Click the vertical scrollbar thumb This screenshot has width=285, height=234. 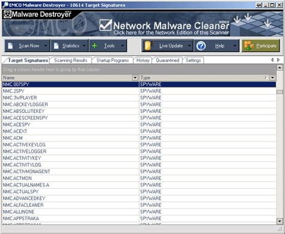point(280,92)
